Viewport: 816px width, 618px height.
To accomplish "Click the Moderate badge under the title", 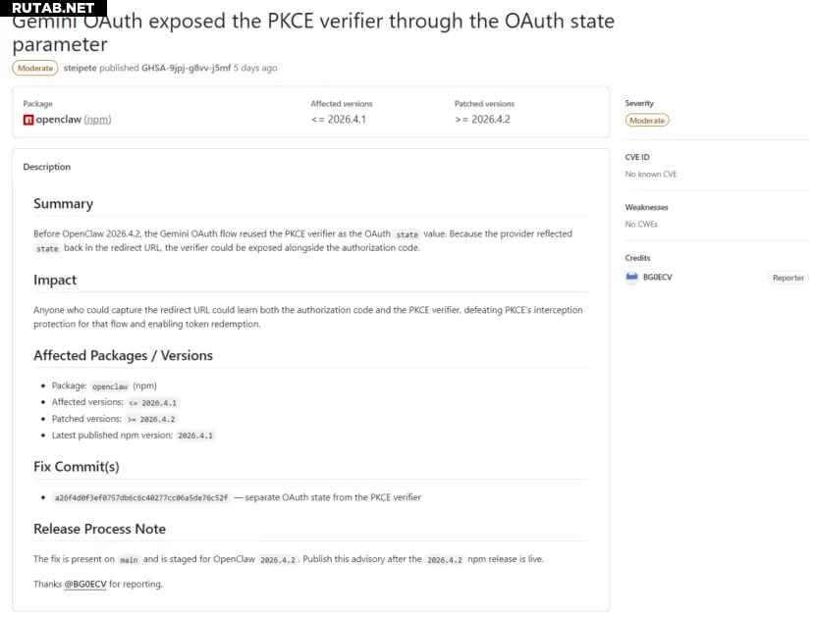I will click(35, 69).
